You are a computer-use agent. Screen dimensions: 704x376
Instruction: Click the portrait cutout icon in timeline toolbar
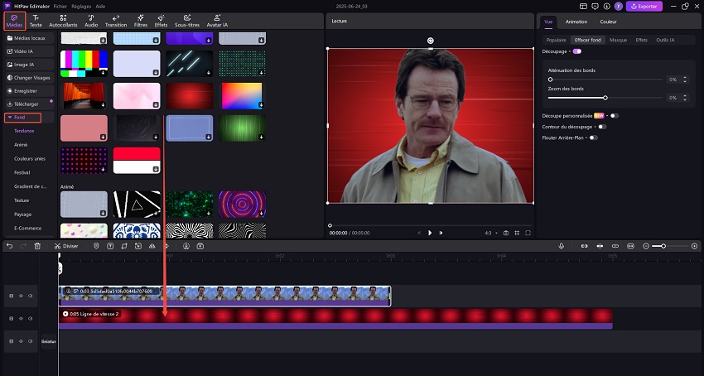click(x=186, y=246)
